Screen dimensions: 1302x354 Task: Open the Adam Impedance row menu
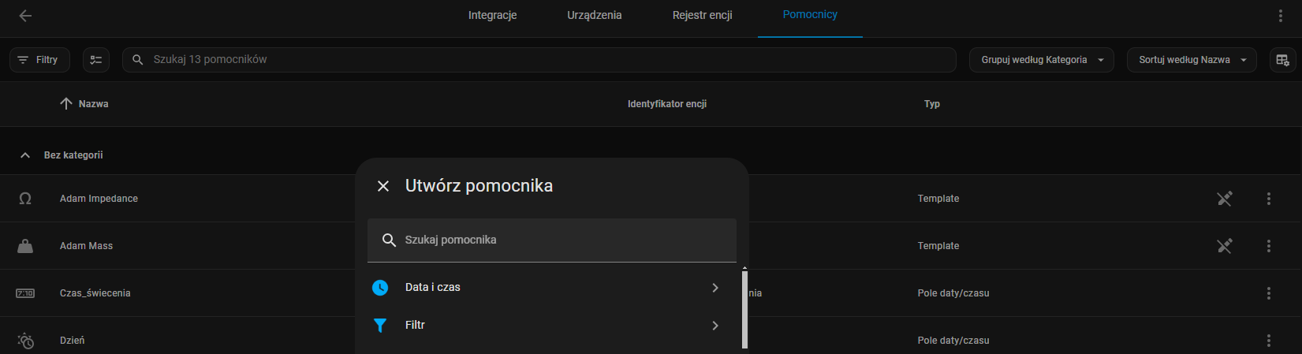pos(1269,199)
